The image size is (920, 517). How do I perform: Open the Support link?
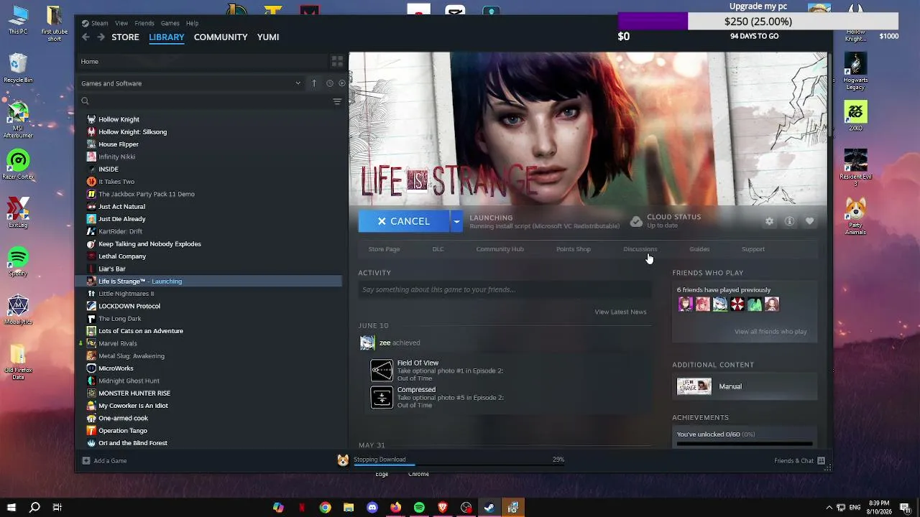[753, 249]
